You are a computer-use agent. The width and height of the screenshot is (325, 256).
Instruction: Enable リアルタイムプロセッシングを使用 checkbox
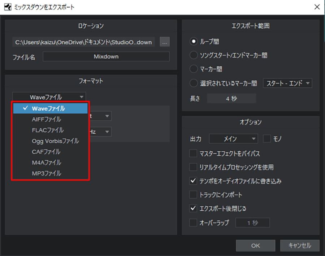193,167
